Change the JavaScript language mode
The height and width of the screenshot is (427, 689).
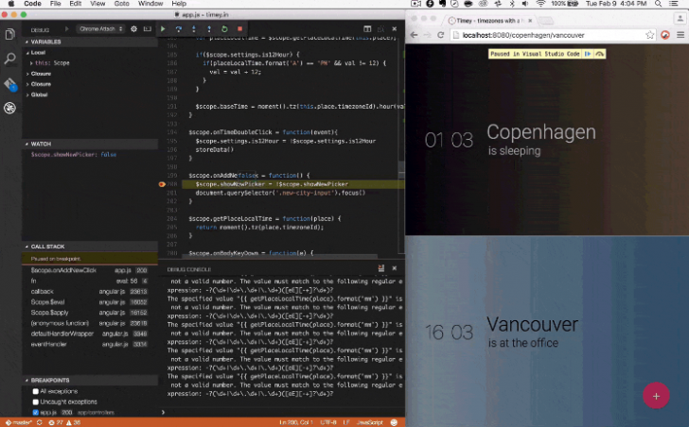(370, 422)
